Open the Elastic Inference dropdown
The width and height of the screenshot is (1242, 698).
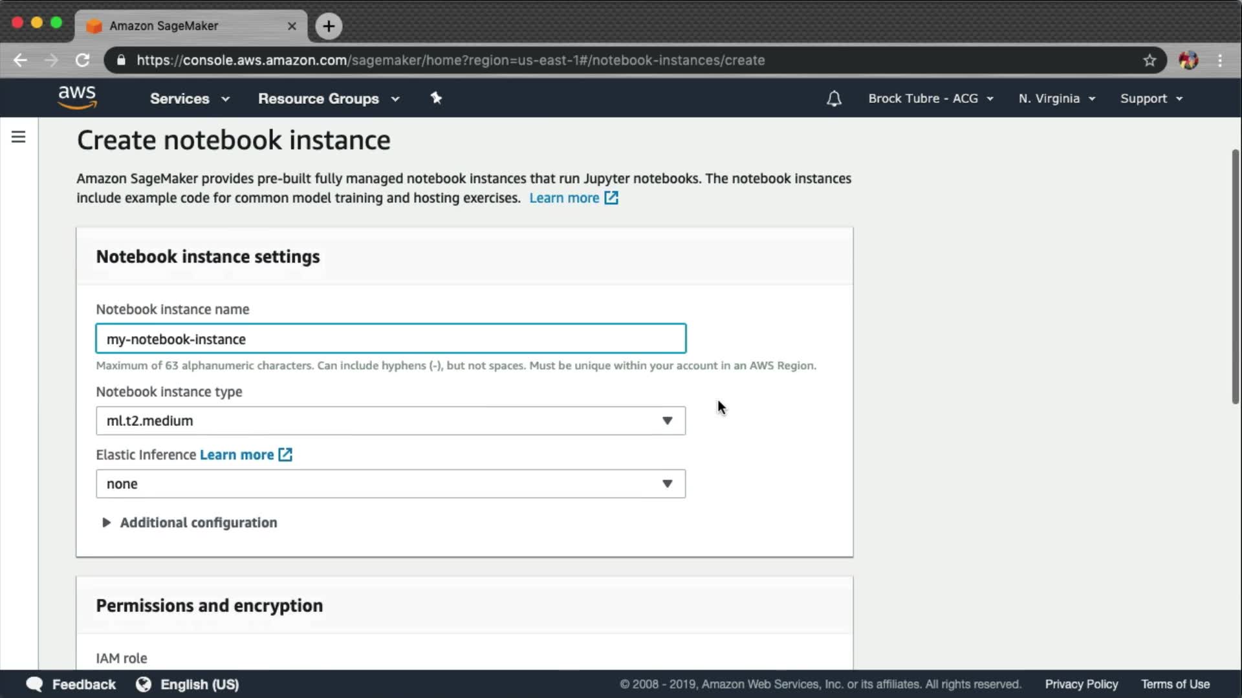tap(390, 484)
